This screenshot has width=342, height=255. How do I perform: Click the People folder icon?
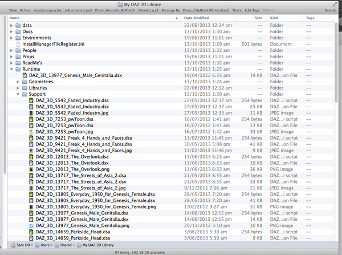point(18,50)
